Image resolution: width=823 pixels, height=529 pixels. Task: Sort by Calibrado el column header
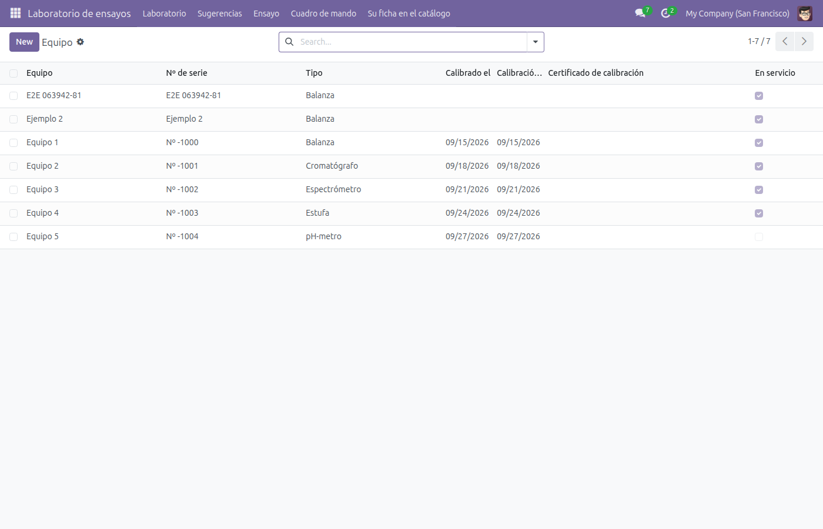468,73
